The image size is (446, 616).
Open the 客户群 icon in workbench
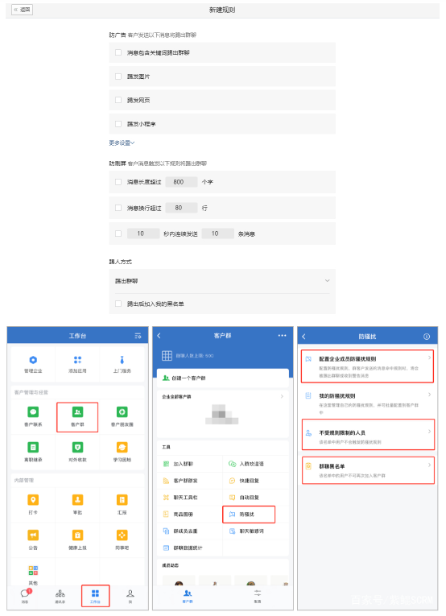click(x=77, y=412)
